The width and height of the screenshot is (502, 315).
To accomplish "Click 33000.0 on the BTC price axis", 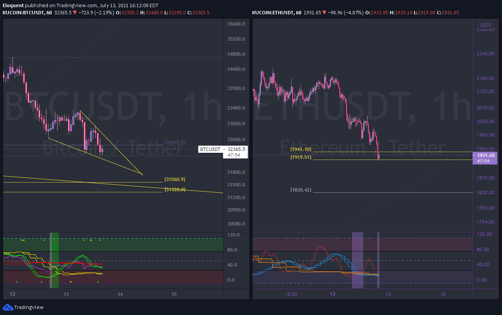I will pos(236,124).
